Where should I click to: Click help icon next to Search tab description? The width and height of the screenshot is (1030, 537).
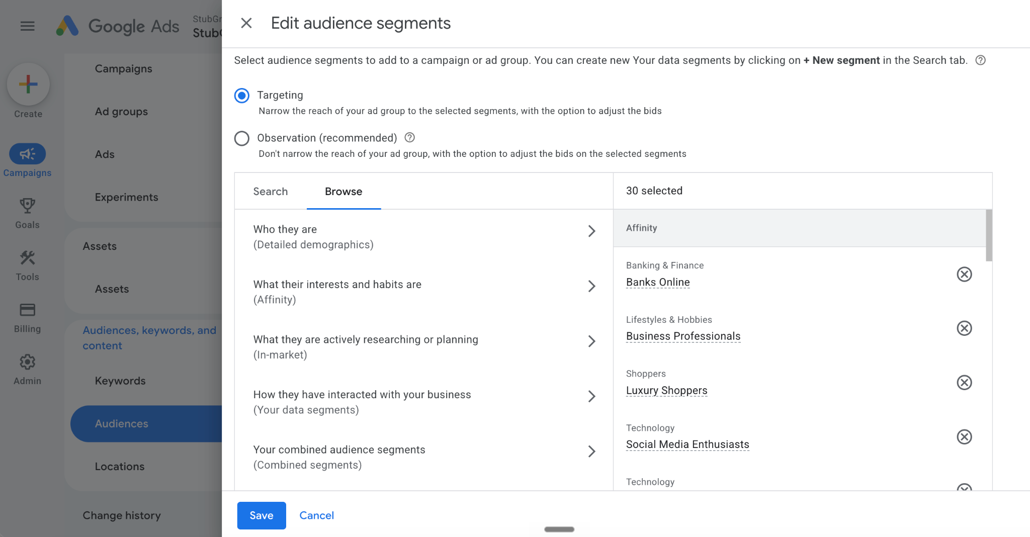980,60
